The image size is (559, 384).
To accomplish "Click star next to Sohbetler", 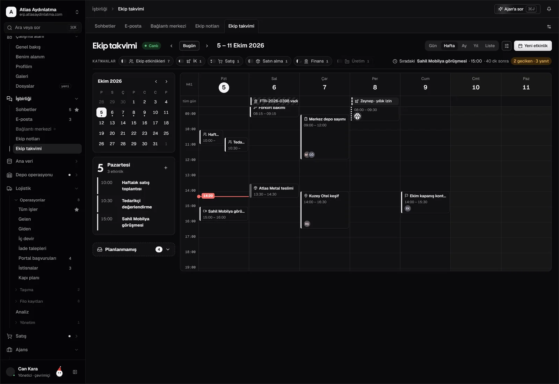I will click(x=77, y=110).
